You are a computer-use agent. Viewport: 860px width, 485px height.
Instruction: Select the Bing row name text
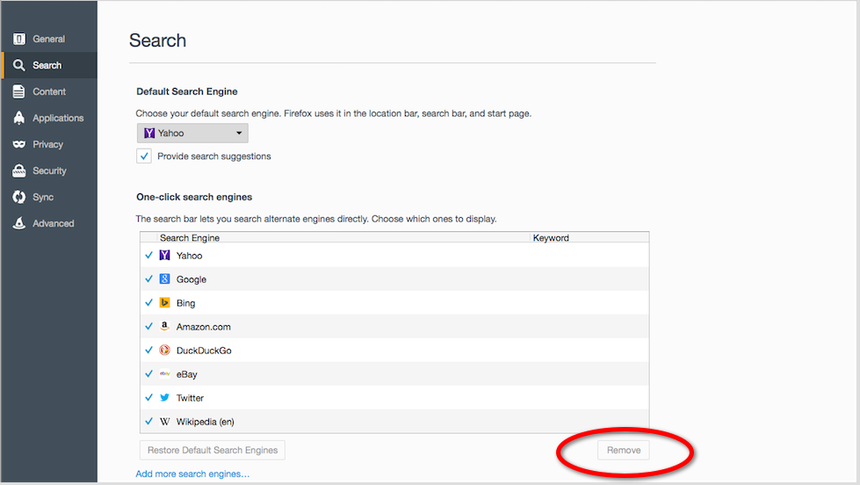(186, 302)
